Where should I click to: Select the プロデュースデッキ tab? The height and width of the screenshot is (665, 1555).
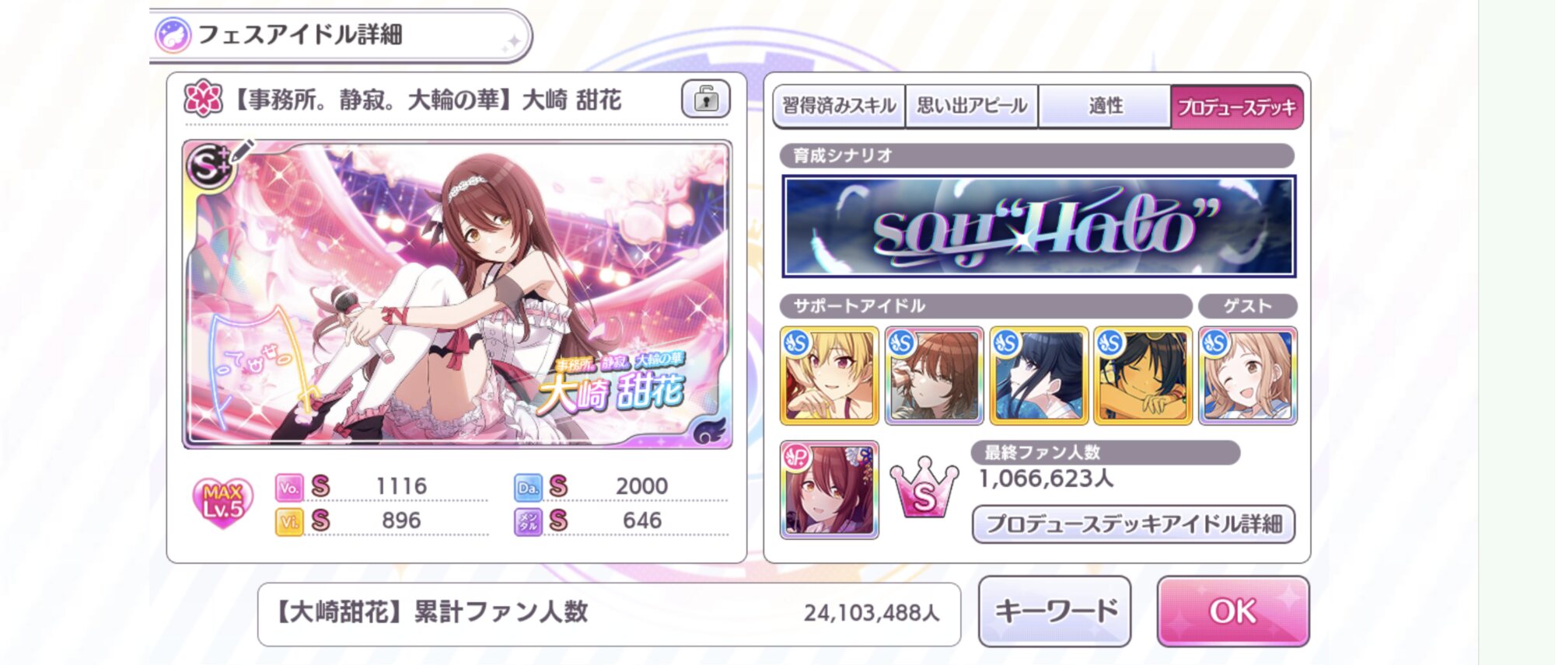pos(1237,106)
